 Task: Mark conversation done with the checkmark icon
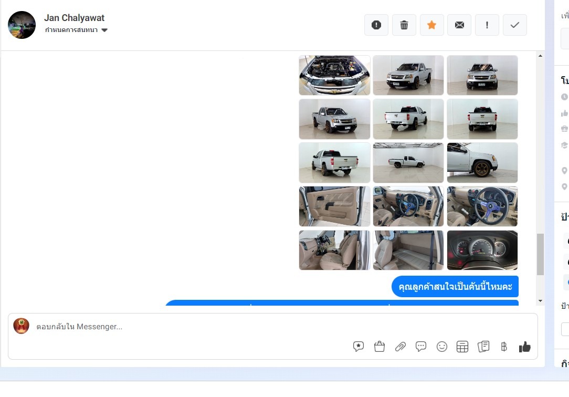(x=515, y=25)
